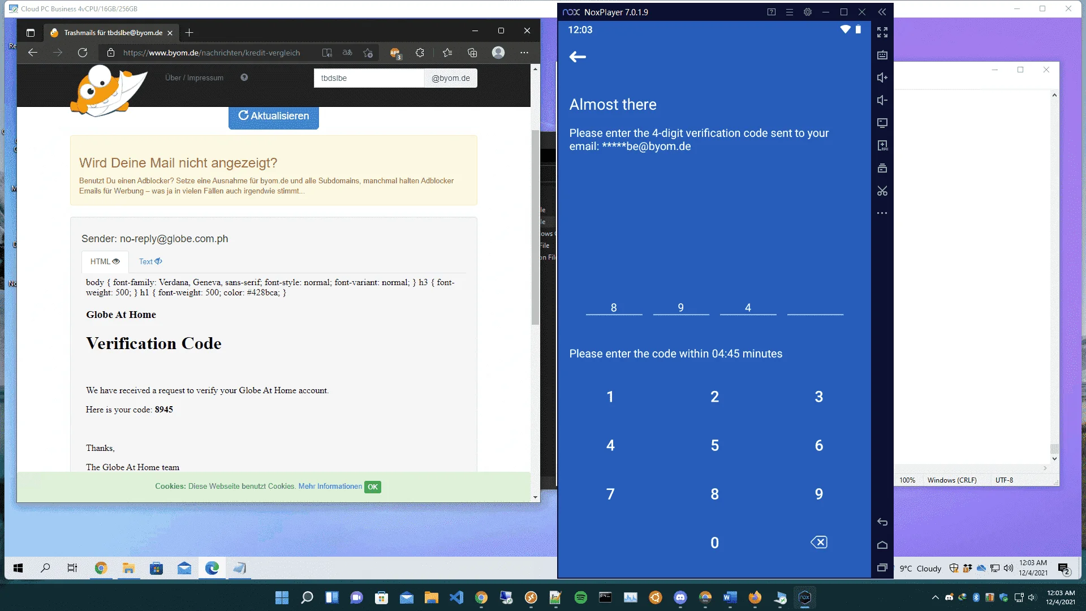Click the Aktualisieren refresh button
The image size is (1086, 611).
pyautogui.click(x=274, y=116)
